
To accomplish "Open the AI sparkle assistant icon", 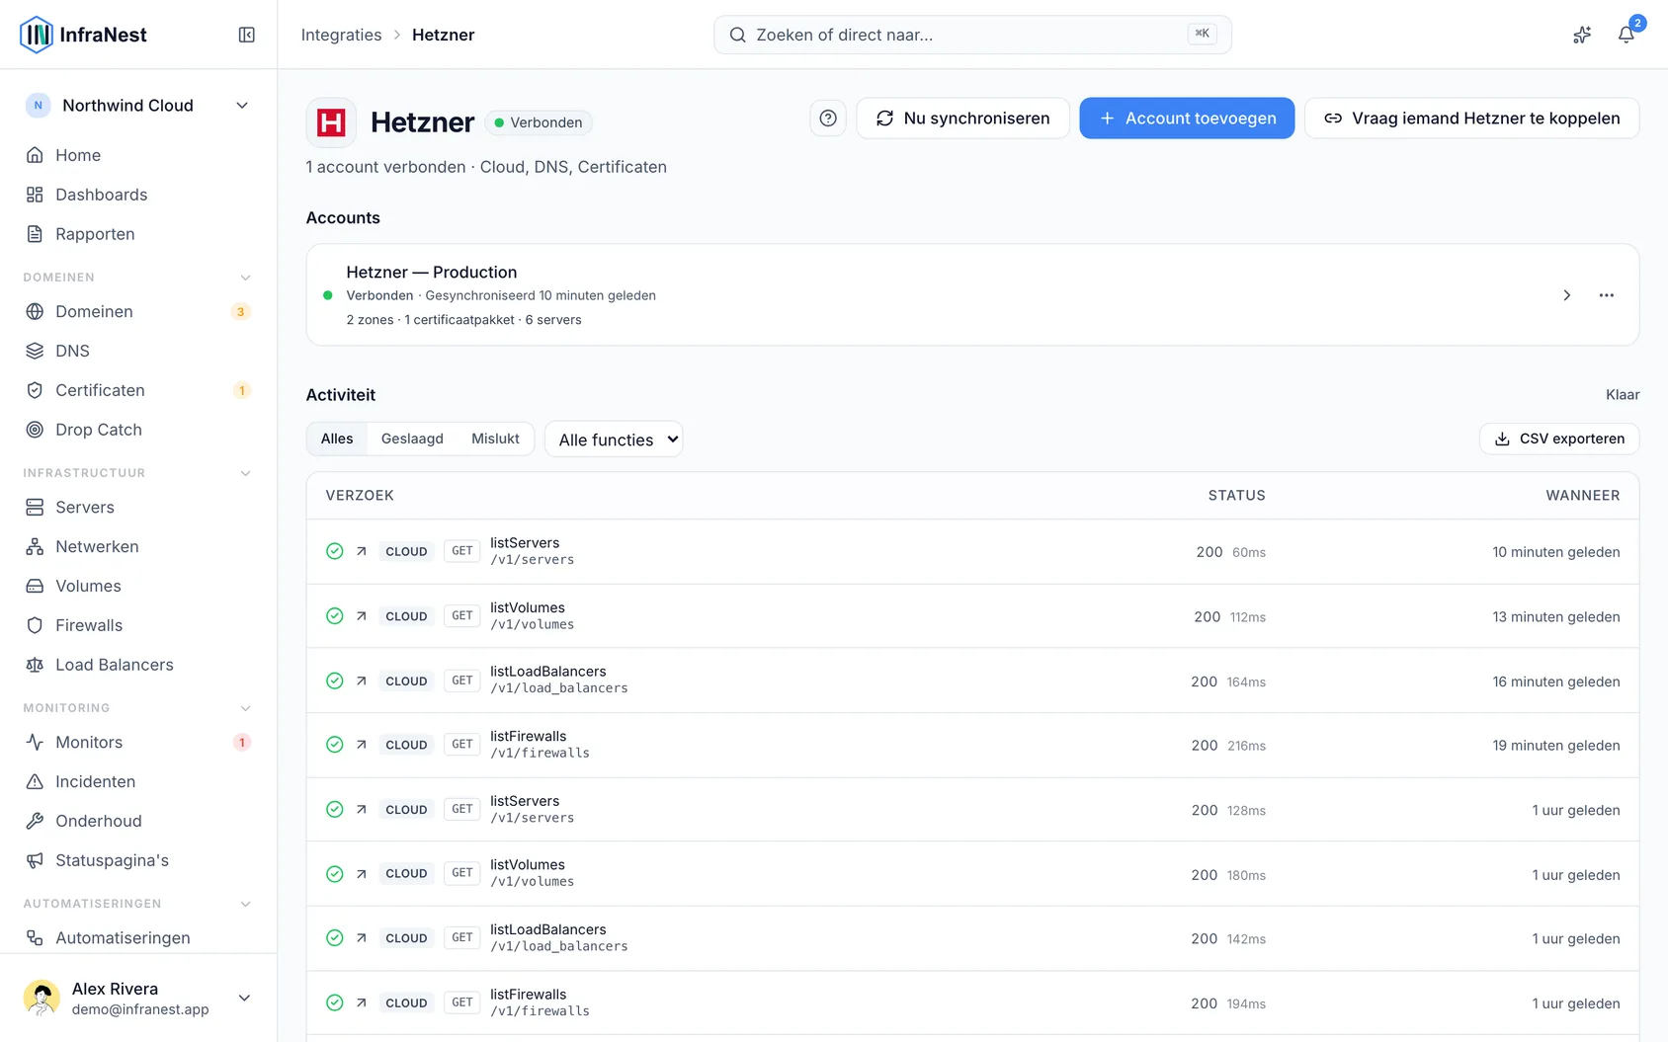I will pos(1582,35).
